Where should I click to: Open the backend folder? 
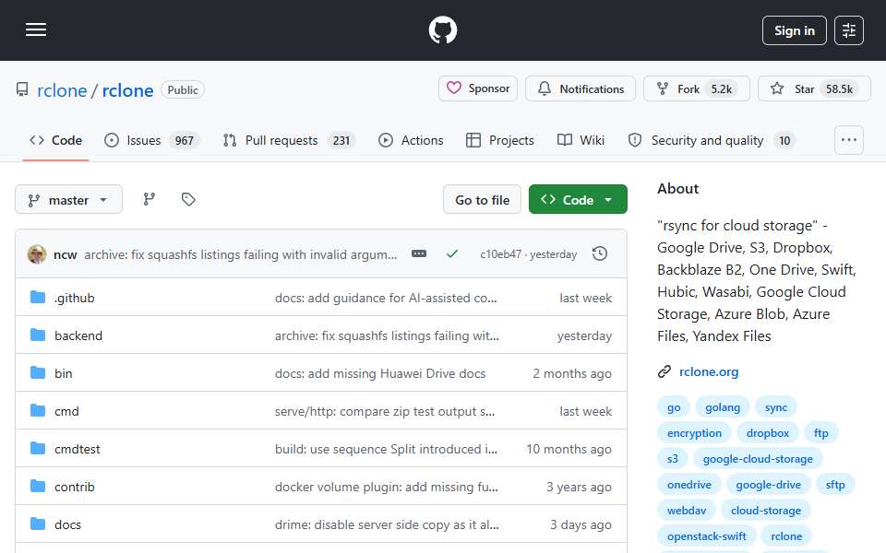coord(78,335)
